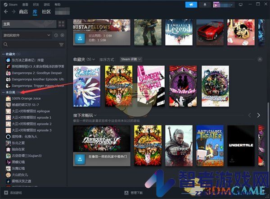
Task: Select 东北之夏 in the sidebar list
Action: (18, 143)
